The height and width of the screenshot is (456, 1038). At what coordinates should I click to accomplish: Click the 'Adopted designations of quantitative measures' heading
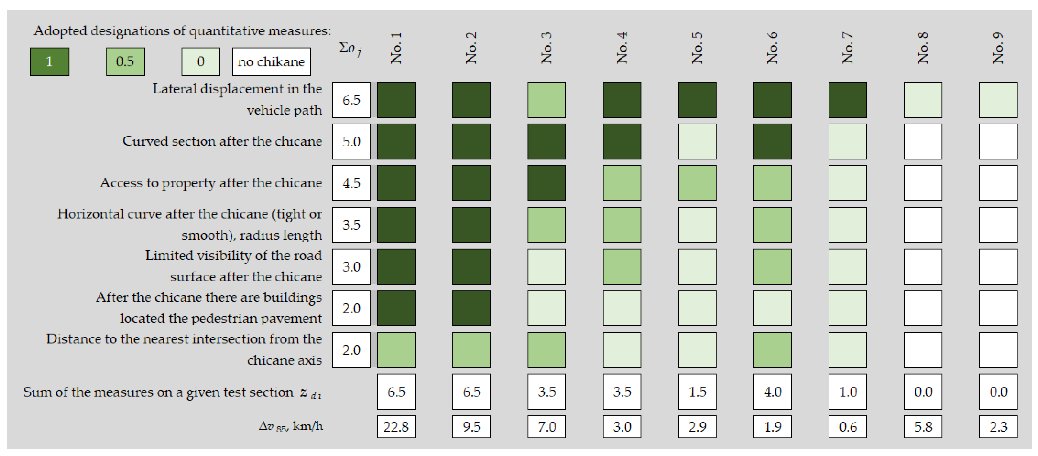(182, 31)
